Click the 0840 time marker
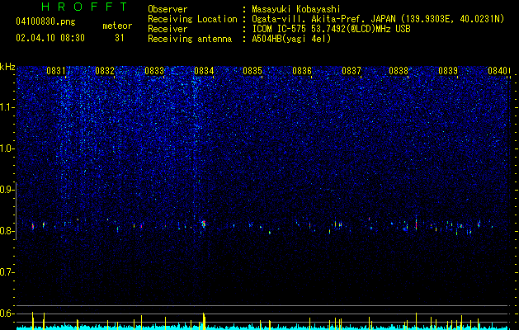This screenshot has height=330, width=519. pyautogui.click(x=498, y=71)
